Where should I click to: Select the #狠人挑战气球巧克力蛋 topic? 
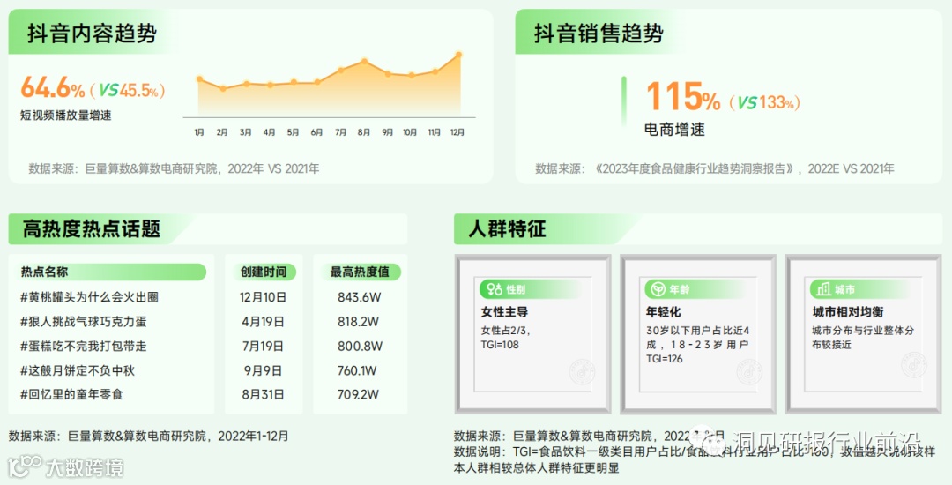click(83, 322)
